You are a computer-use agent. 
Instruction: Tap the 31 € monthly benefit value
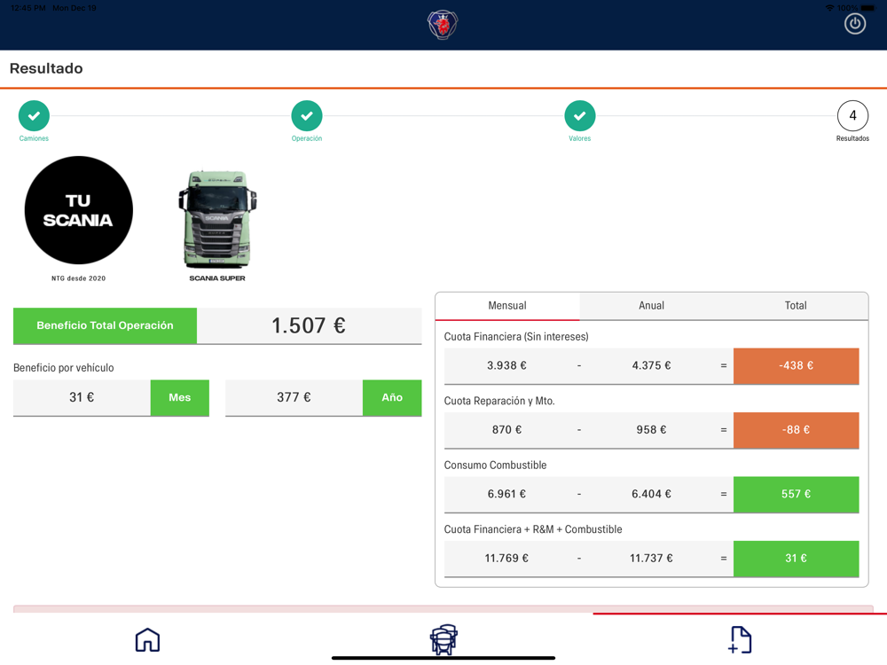tap(82, 397)
